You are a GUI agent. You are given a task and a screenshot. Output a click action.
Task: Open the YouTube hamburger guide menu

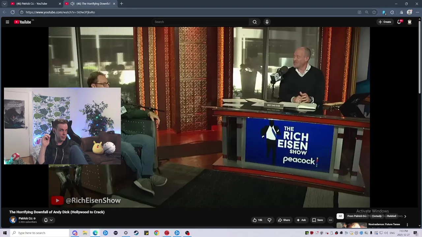coord(7,22)
